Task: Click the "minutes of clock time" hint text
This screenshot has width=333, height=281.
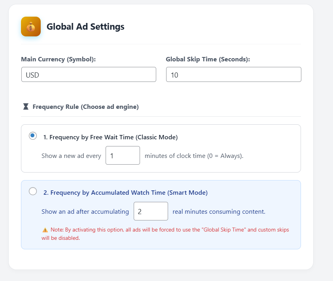Action: [194, 156]
